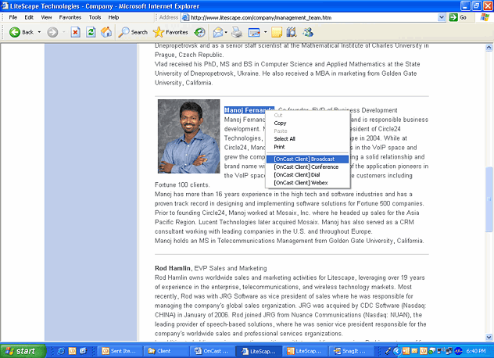Click the Back navigation button
The height and width of the screenshot is (358, 494).
click(x=21, y=32)
